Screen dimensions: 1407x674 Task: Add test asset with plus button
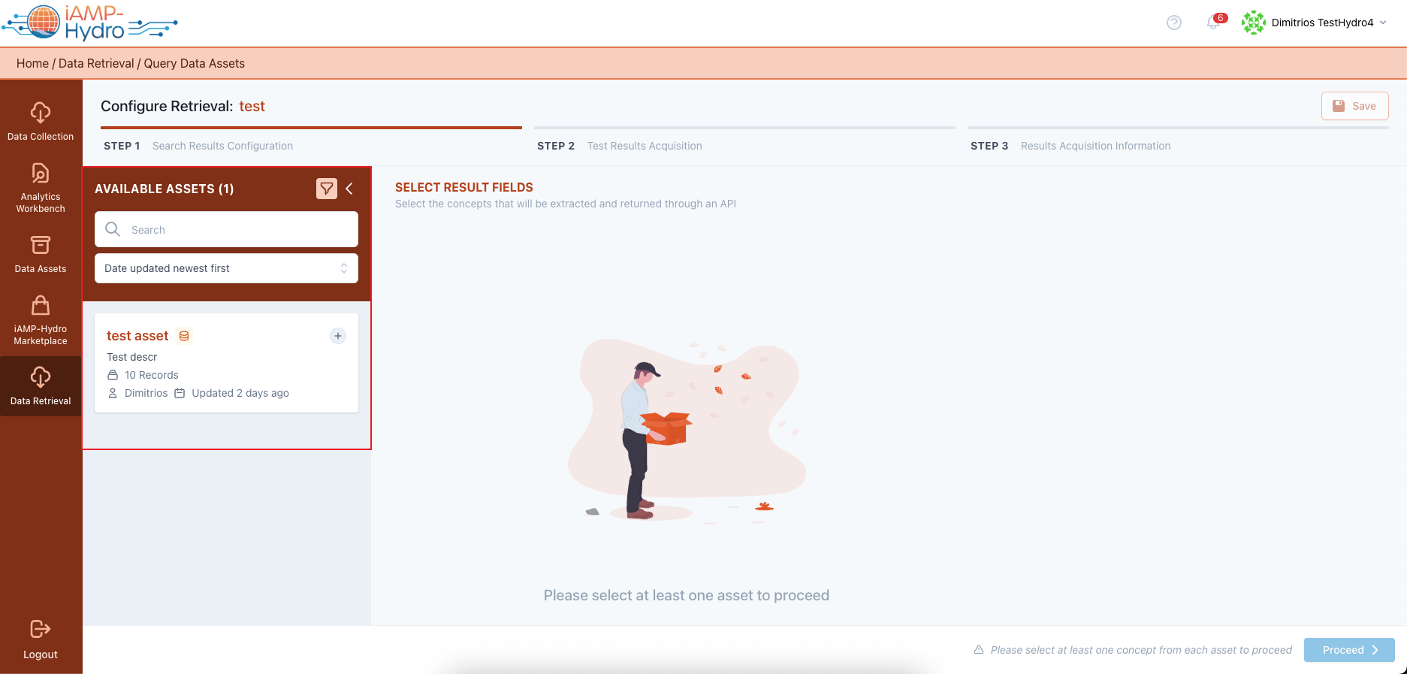pyautogui.click(x=338, y=336)
